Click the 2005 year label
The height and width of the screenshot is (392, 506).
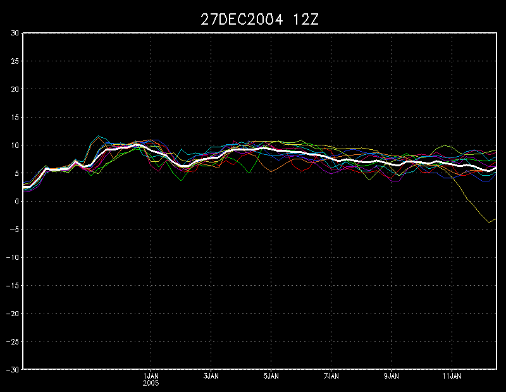point(151,383)
